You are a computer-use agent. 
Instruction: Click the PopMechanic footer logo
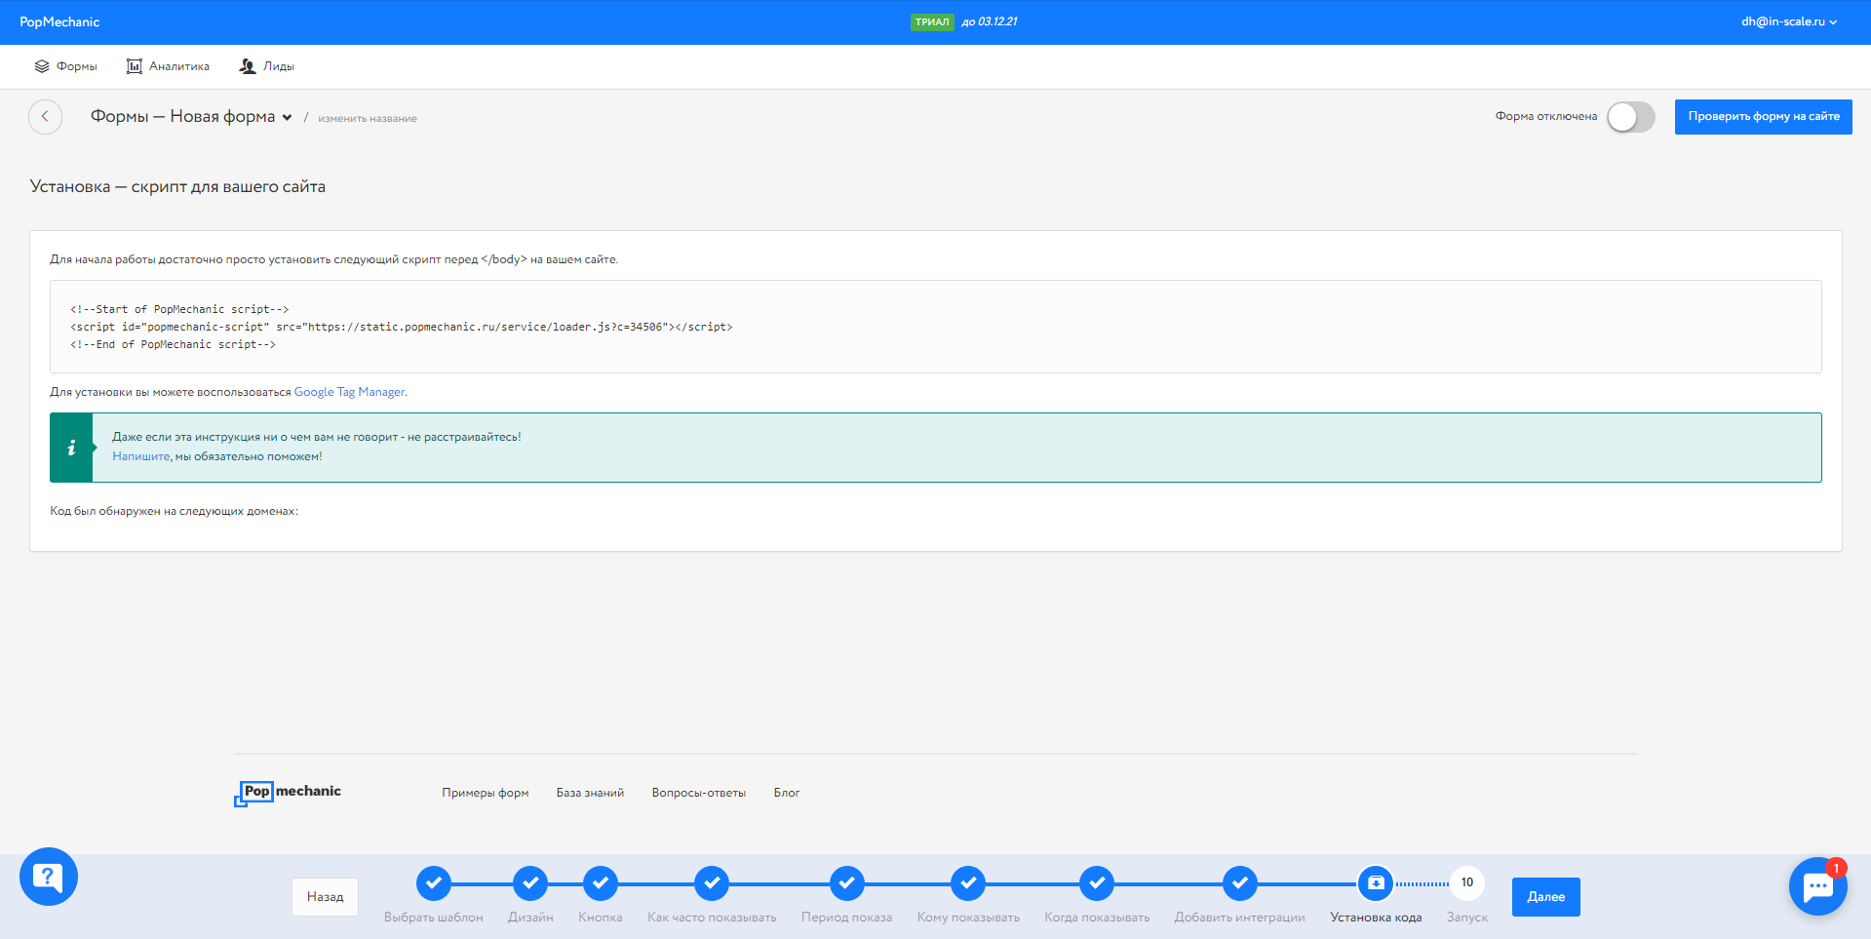[288, 793]
